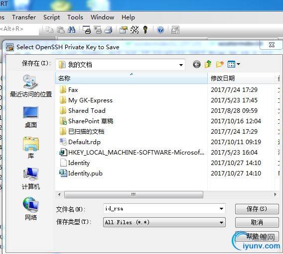This screenshot has height=254, width=283.
Task: Select the Default.rdp file
Action: point(80,142)
